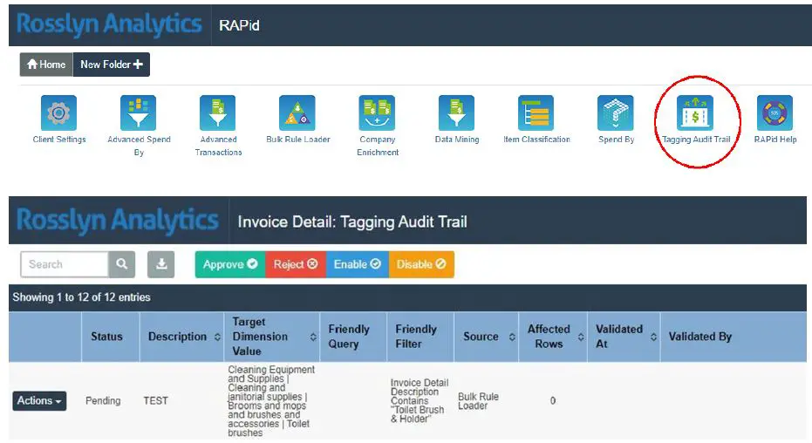Image resolution: width=812 pixels, height=443 pixels.
Task: Open the Tagging Audit Trail icon
Action: coord(695,112)
